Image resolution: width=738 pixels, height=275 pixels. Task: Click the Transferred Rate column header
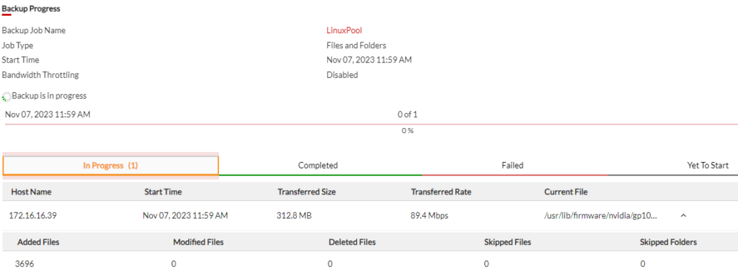click(x=441, y=191)
